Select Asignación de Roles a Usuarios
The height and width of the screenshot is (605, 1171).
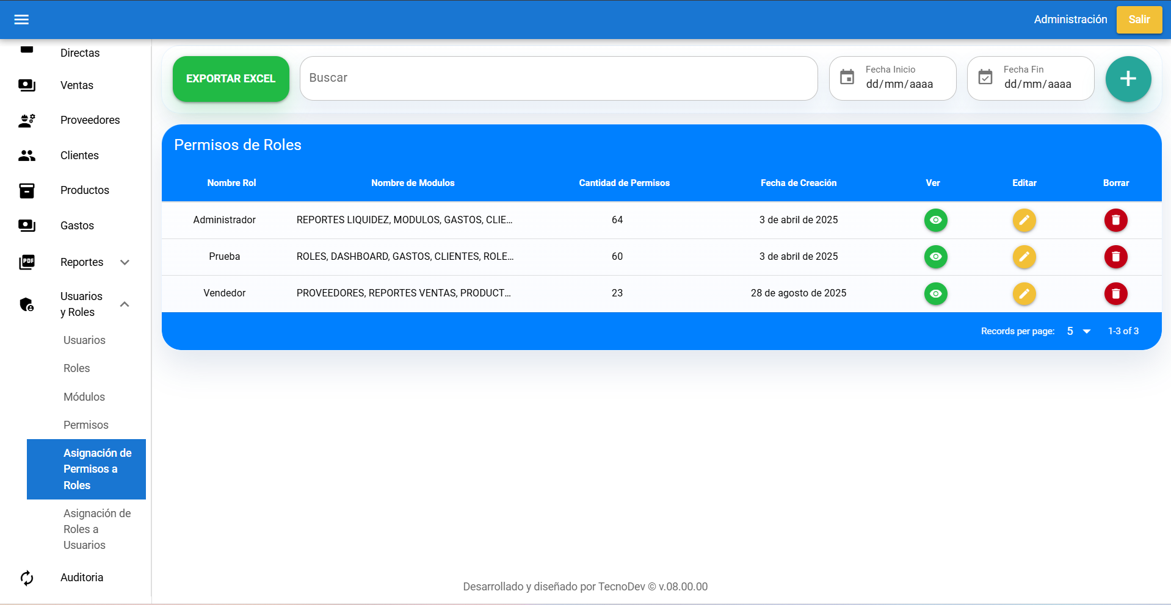click(x=97, y=529)
